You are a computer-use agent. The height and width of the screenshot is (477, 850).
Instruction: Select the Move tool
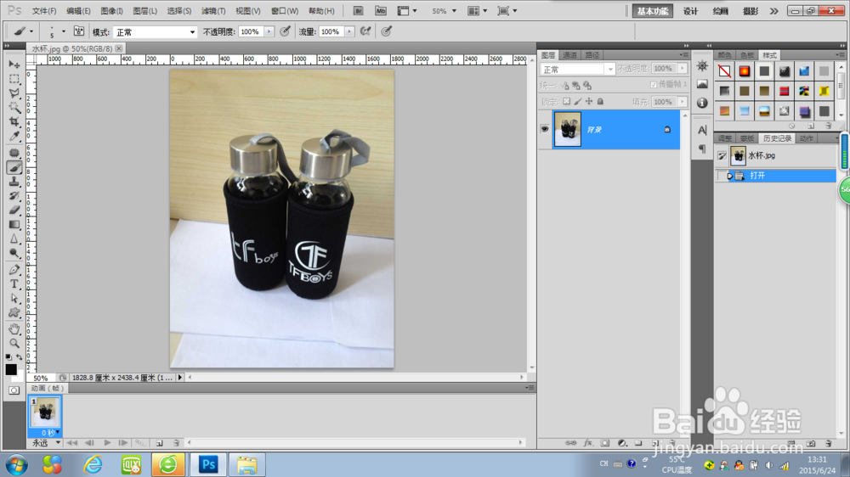click(14, 65)
